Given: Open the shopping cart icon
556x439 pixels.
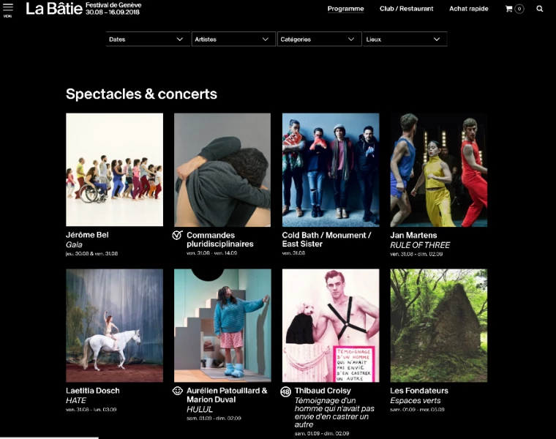Looking at the screenshot, I should point(509,9).
